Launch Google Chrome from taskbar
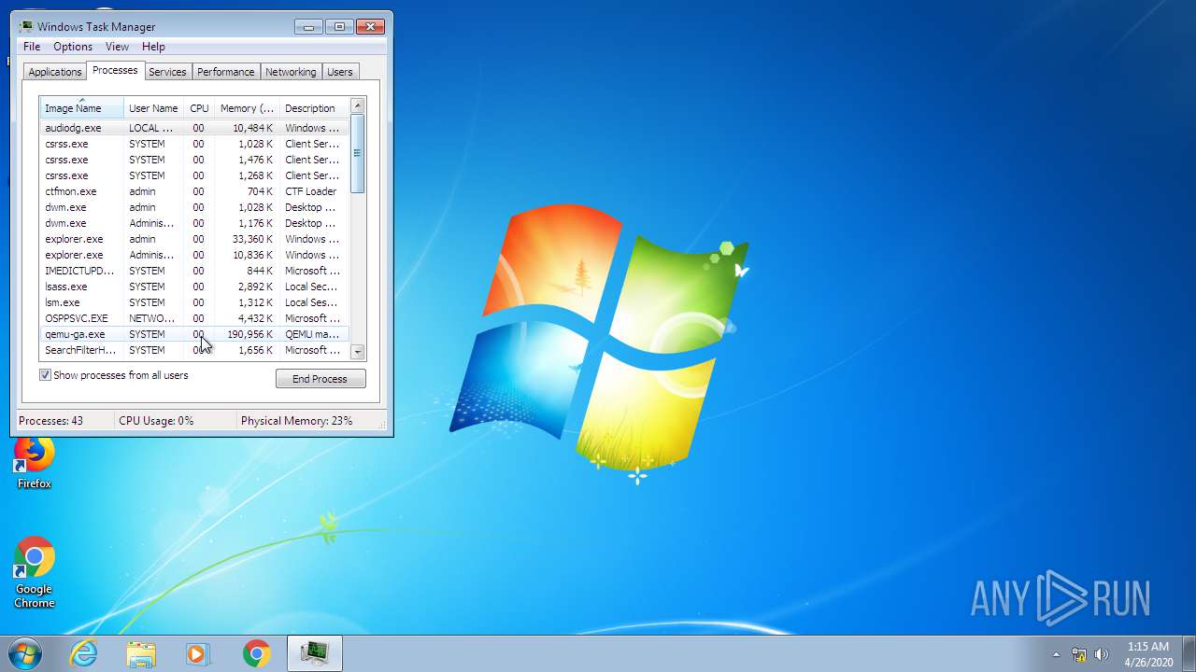The height and width of the screenshot is (672, 1196). [x=256, y=653]
